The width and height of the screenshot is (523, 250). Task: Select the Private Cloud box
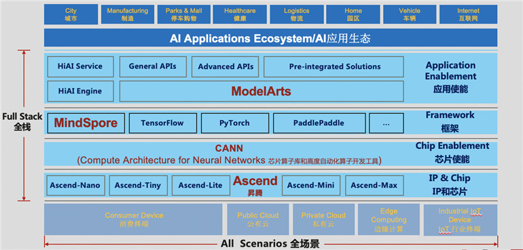coord(323,220)
